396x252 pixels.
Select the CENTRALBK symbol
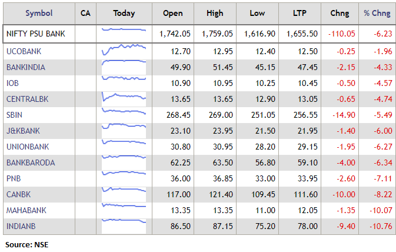pyautogui.click(x=26, y=100)
